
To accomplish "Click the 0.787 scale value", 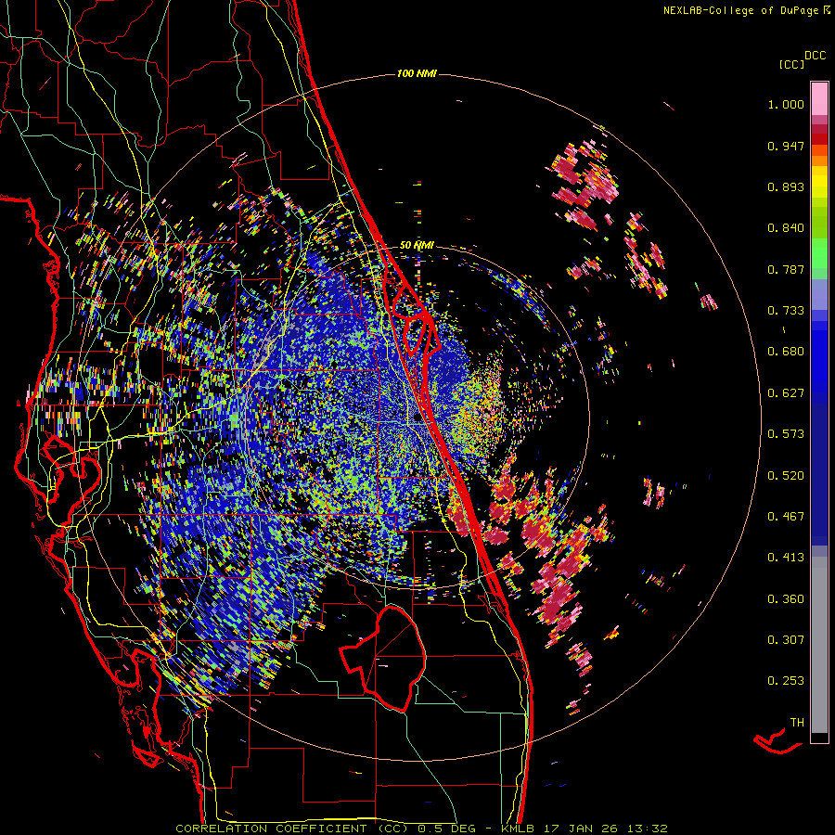I will pyautogui.click(x=786, y=269).
